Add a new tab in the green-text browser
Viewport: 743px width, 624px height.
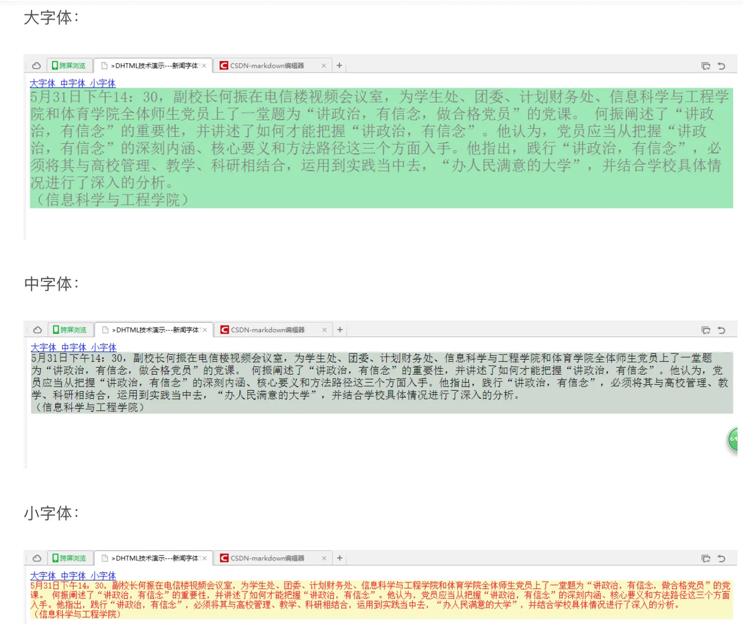pos(340,66)
